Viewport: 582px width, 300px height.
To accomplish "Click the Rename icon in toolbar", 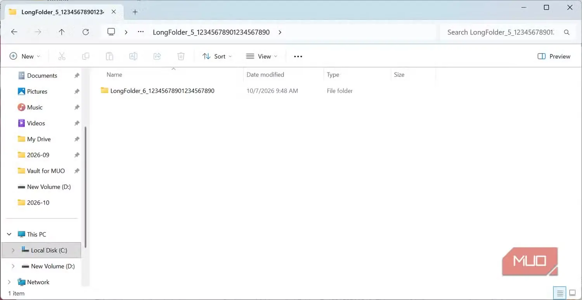I will [x=133, y=56].
